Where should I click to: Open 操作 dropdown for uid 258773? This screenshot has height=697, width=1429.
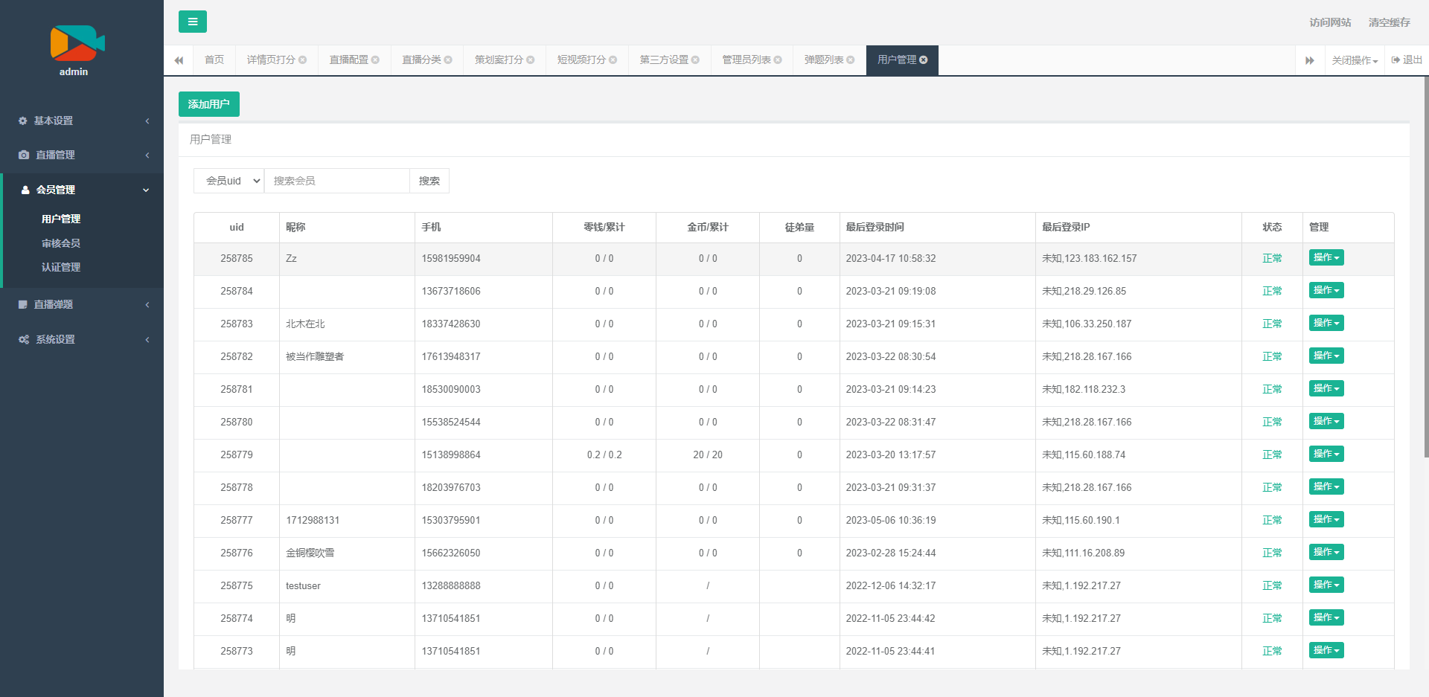tap(1326, 650)
